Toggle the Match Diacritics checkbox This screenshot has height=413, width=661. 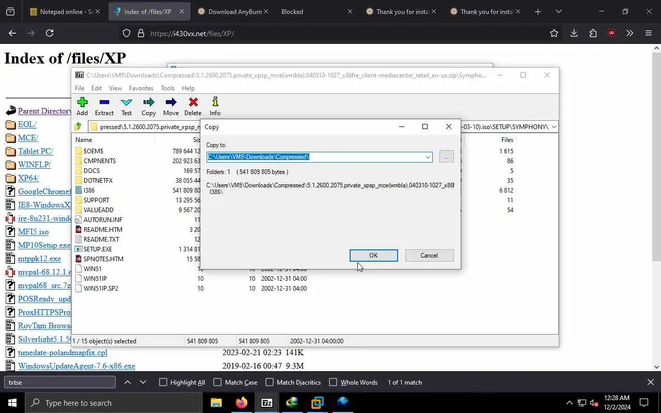(270, 382)
